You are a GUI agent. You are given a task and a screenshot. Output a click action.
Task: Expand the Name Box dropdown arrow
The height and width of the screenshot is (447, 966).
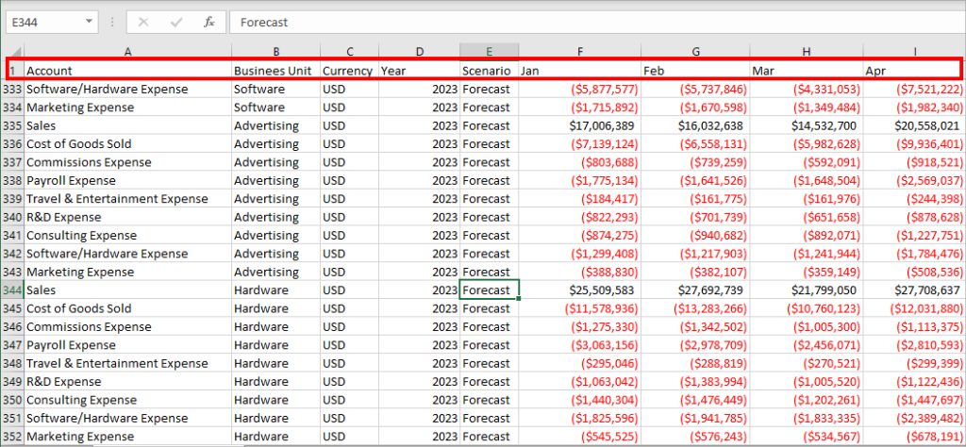point(90,22)
